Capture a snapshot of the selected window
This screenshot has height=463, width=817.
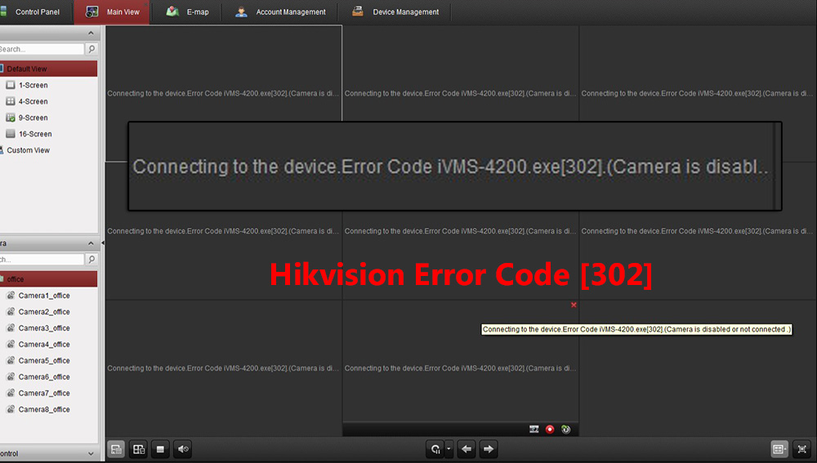[x=534, y=430]
